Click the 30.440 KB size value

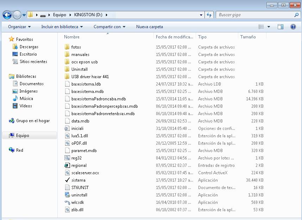(254, 180)
